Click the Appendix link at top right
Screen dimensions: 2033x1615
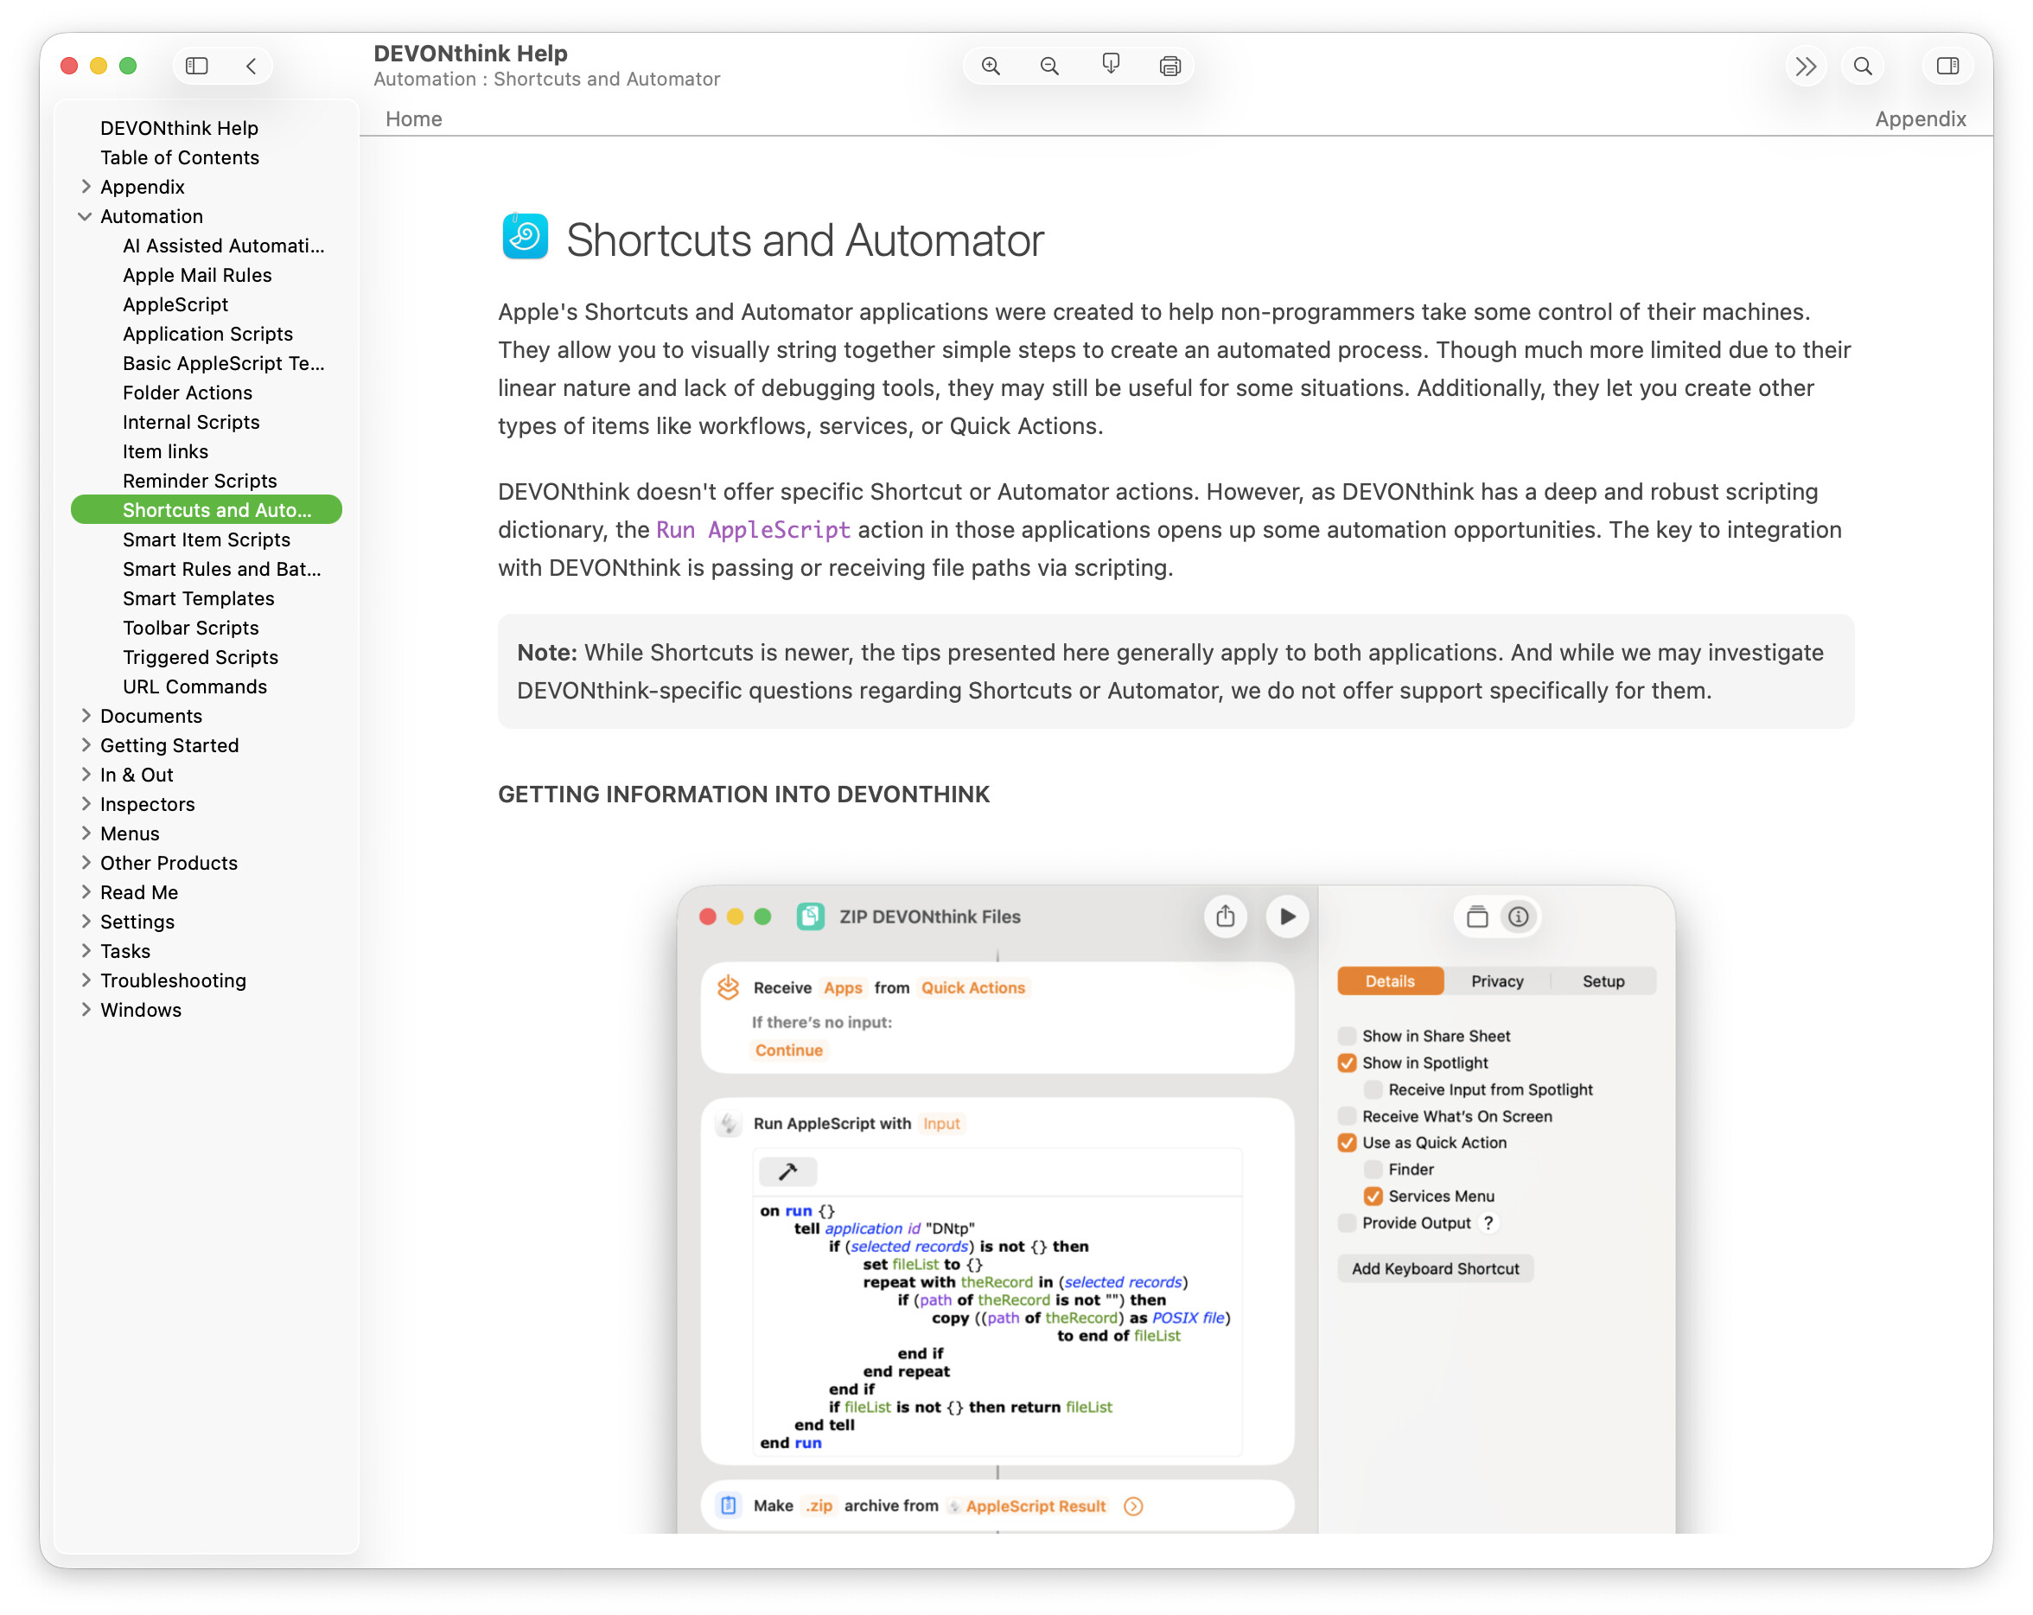[1920, 118]
